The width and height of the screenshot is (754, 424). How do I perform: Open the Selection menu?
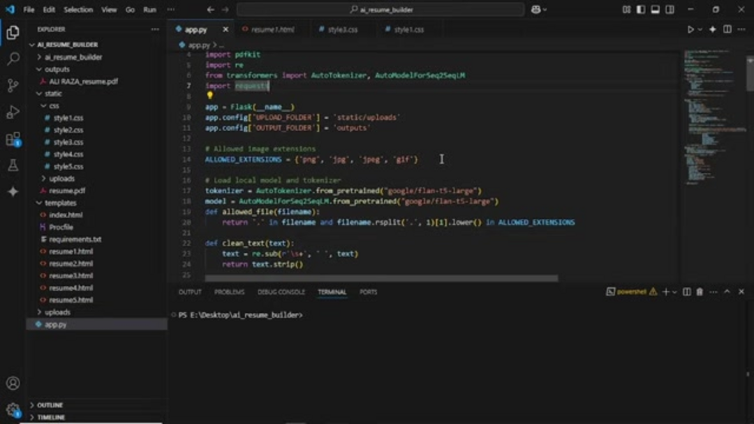[x=78, y=10]
